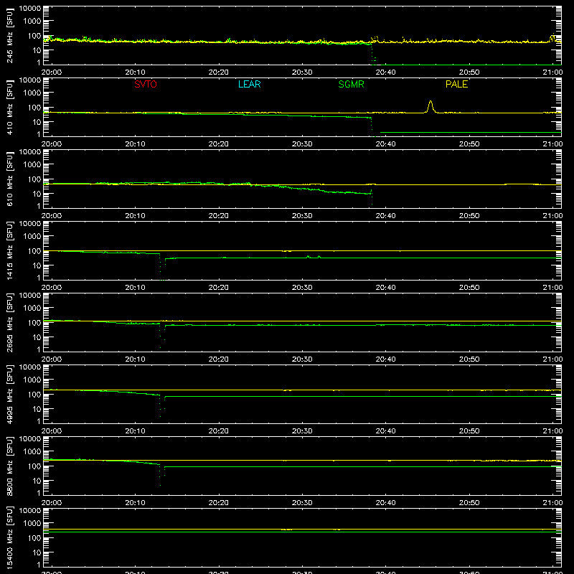
Task: Click the small green SGMR bumps in 1415 MHz trace
Action: click(313, 257)
